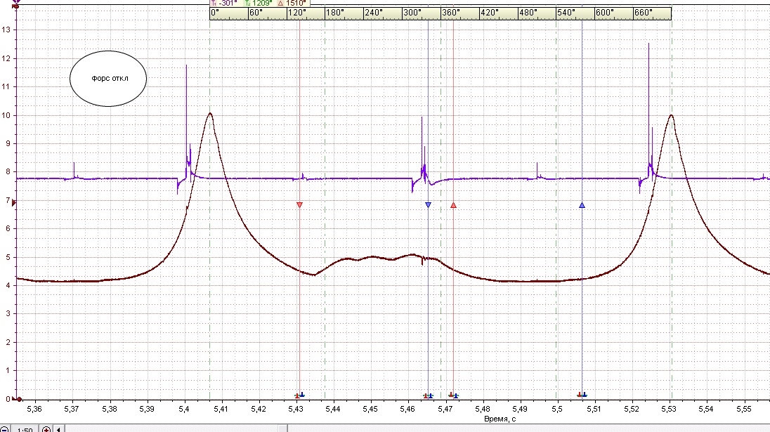Viewport: 770px width, 432px height.
Task: Click the 5,45 time axis label
Action: coord(370,409)
